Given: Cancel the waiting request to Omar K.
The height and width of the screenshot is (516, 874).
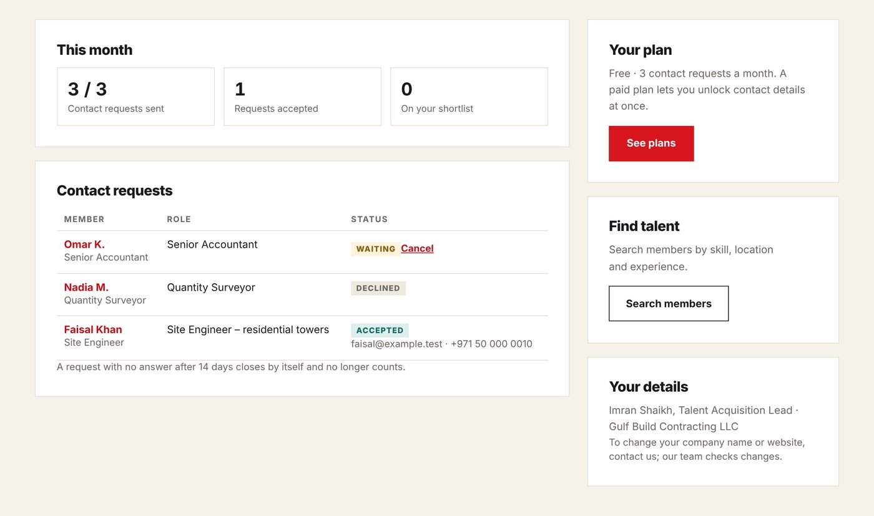Looking at the screenshot, I should point(417,248).
